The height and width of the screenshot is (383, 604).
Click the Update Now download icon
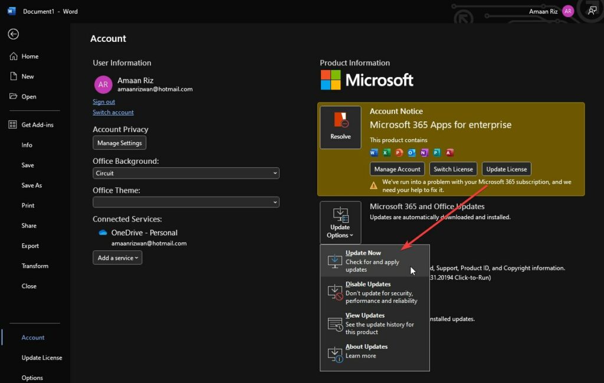(x=335, y=261)
